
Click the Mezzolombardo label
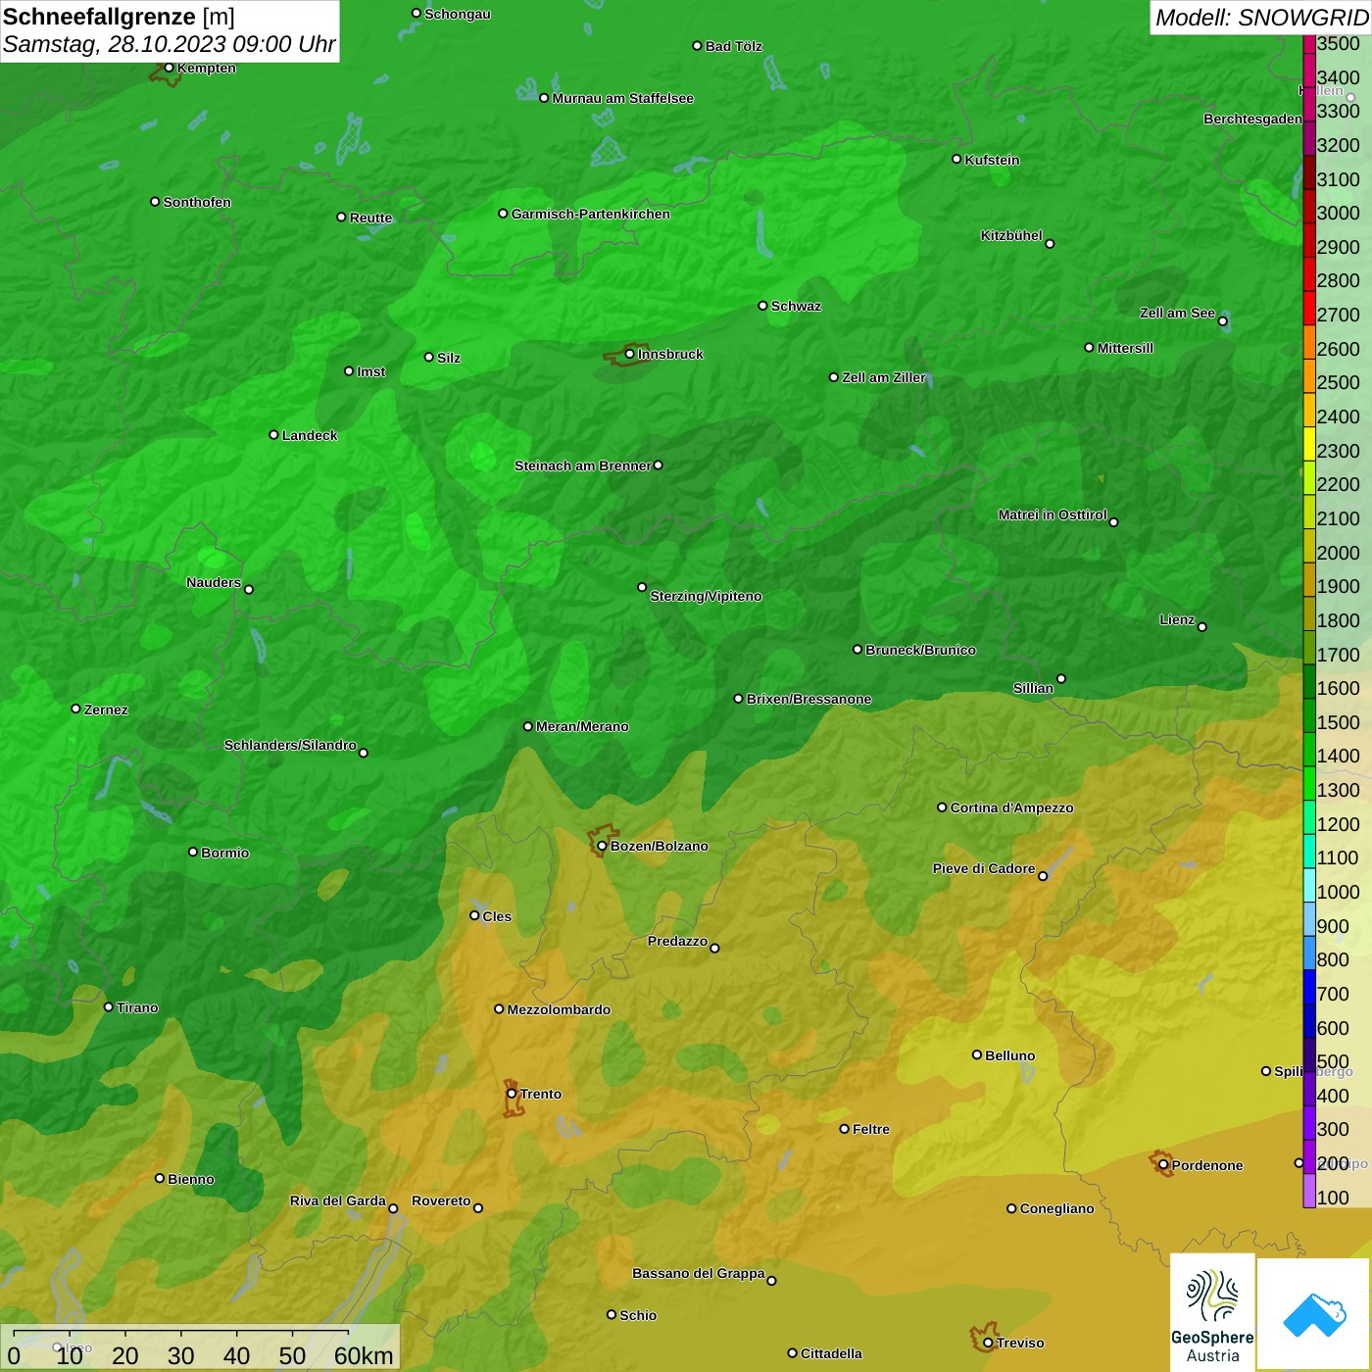(x=559, y=1009)
